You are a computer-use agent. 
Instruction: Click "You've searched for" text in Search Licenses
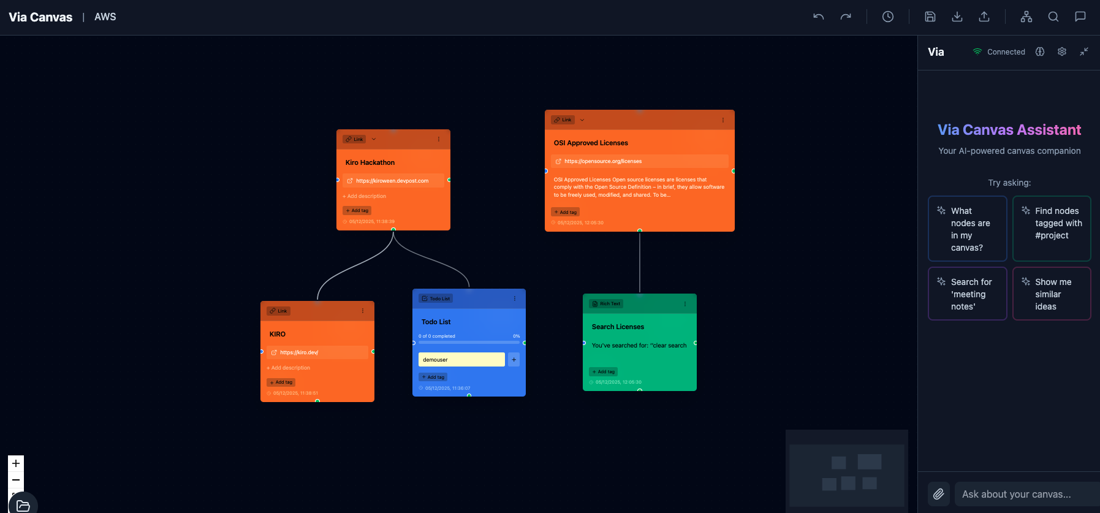(x=639, y=346)
